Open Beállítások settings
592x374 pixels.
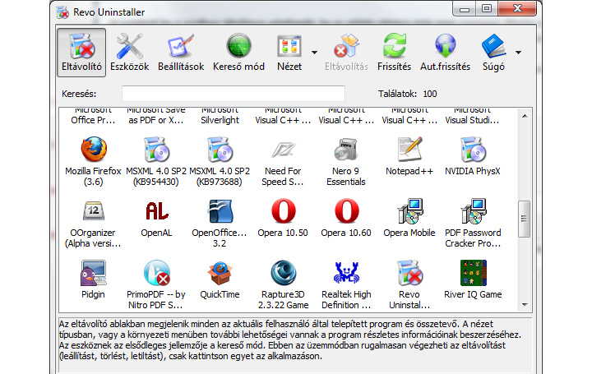click(x=180, y=52)
